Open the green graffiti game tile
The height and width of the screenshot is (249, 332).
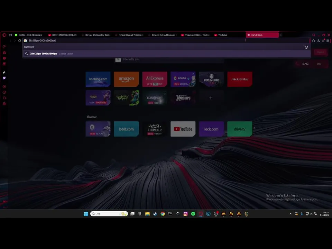pyautogui.click(x=126, y=98)
